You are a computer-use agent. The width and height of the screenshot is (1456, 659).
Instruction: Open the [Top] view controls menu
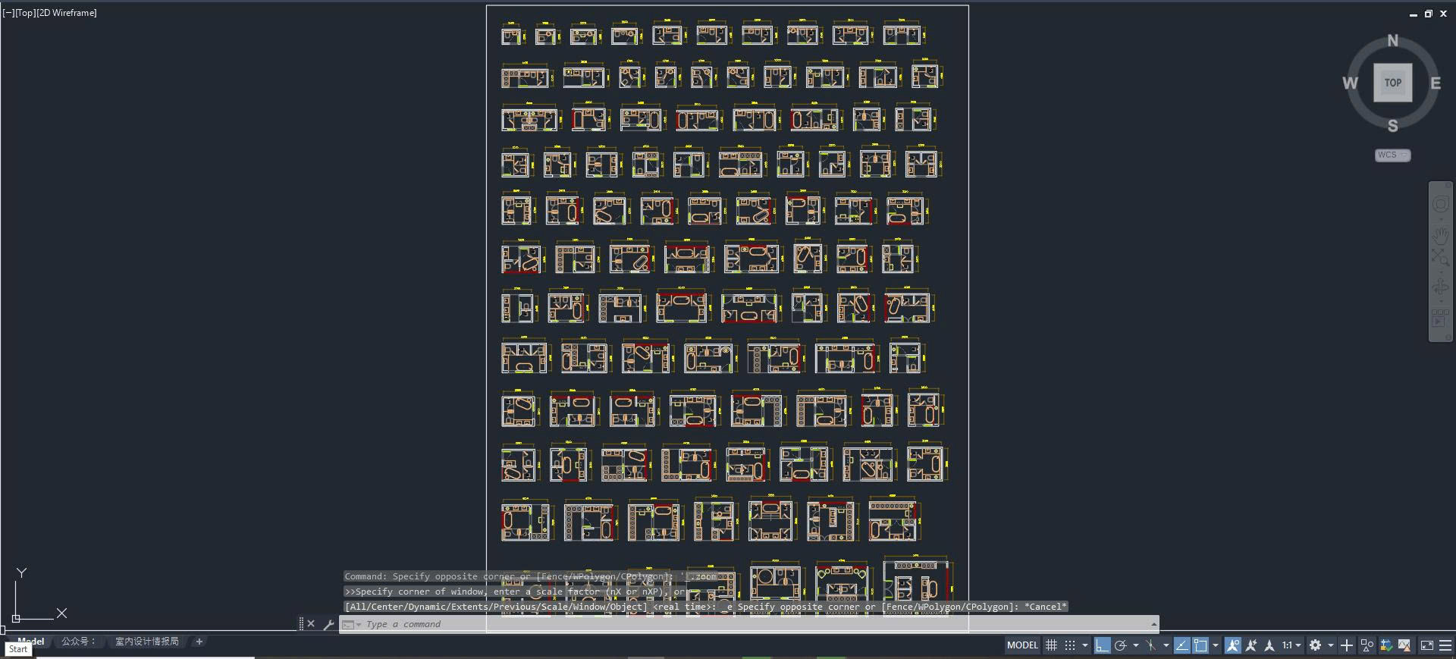point(26,13)
